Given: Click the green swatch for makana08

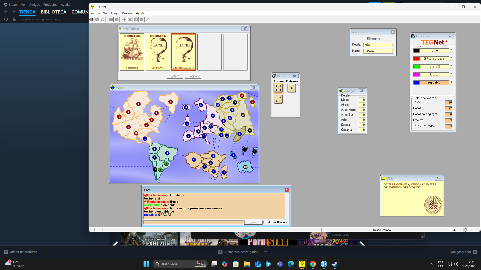Looking at the screenshot, I should tap(416, 67).
